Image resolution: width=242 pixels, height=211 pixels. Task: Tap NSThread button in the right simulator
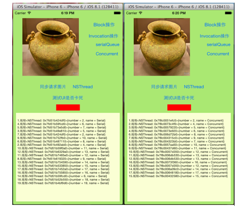pyautogui.click(x=194, y=87)
